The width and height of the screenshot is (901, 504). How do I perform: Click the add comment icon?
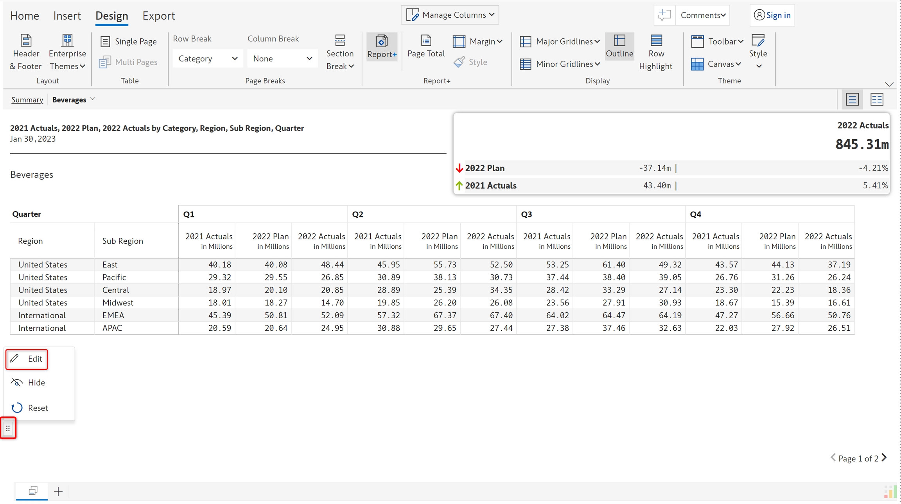click(x=664, y=15)
